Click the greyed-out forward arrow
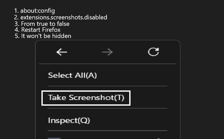 pos(107,52)
